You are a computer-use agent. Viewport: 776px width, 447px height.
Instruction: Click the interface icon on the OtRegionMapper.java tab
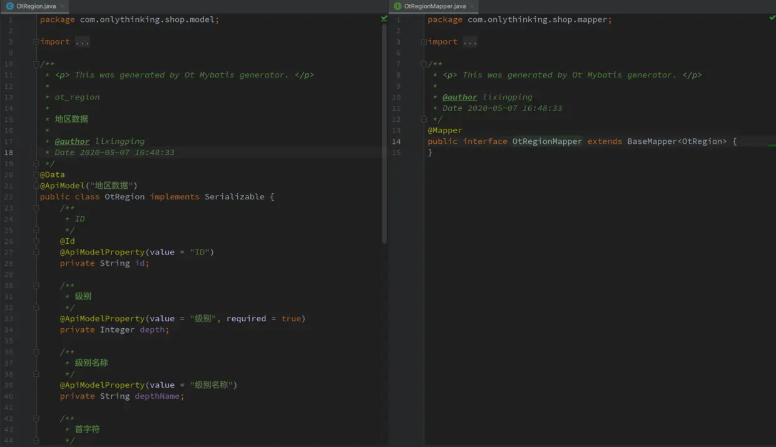tap(397, 6)
